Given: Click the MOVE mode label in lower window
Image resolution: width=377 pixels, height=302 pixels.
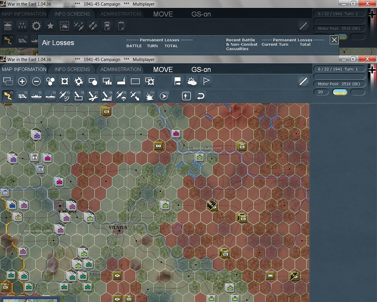Looking at the screenshot, I should tap(163, 70).
